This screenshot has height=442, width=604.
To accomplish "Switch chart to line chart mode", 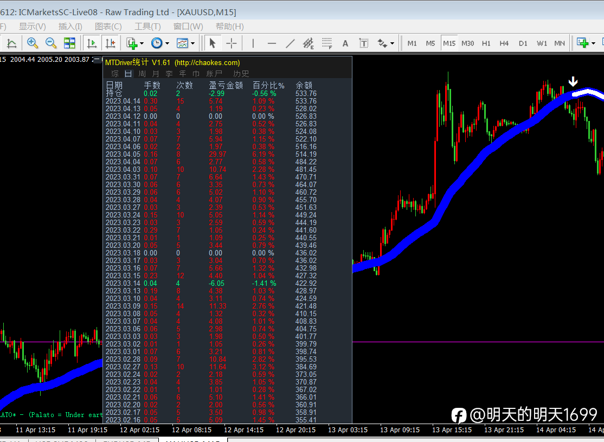I will click(x=11, y=43).
